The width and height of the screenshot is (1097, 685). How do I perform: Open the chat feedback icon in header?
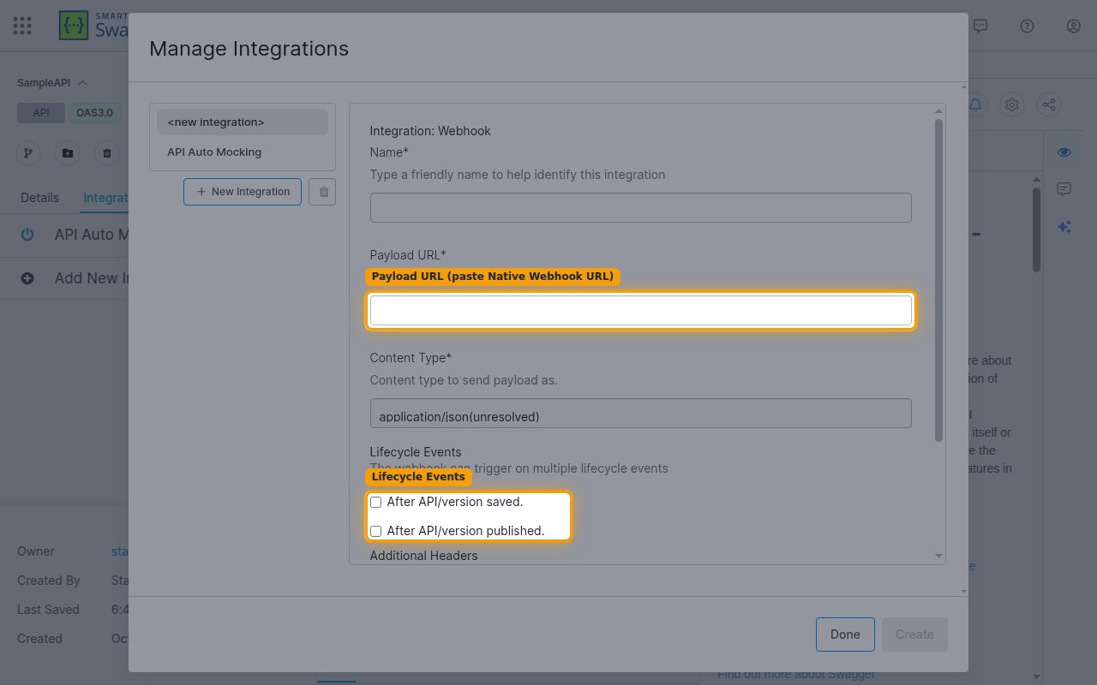(x=980, y=26)
